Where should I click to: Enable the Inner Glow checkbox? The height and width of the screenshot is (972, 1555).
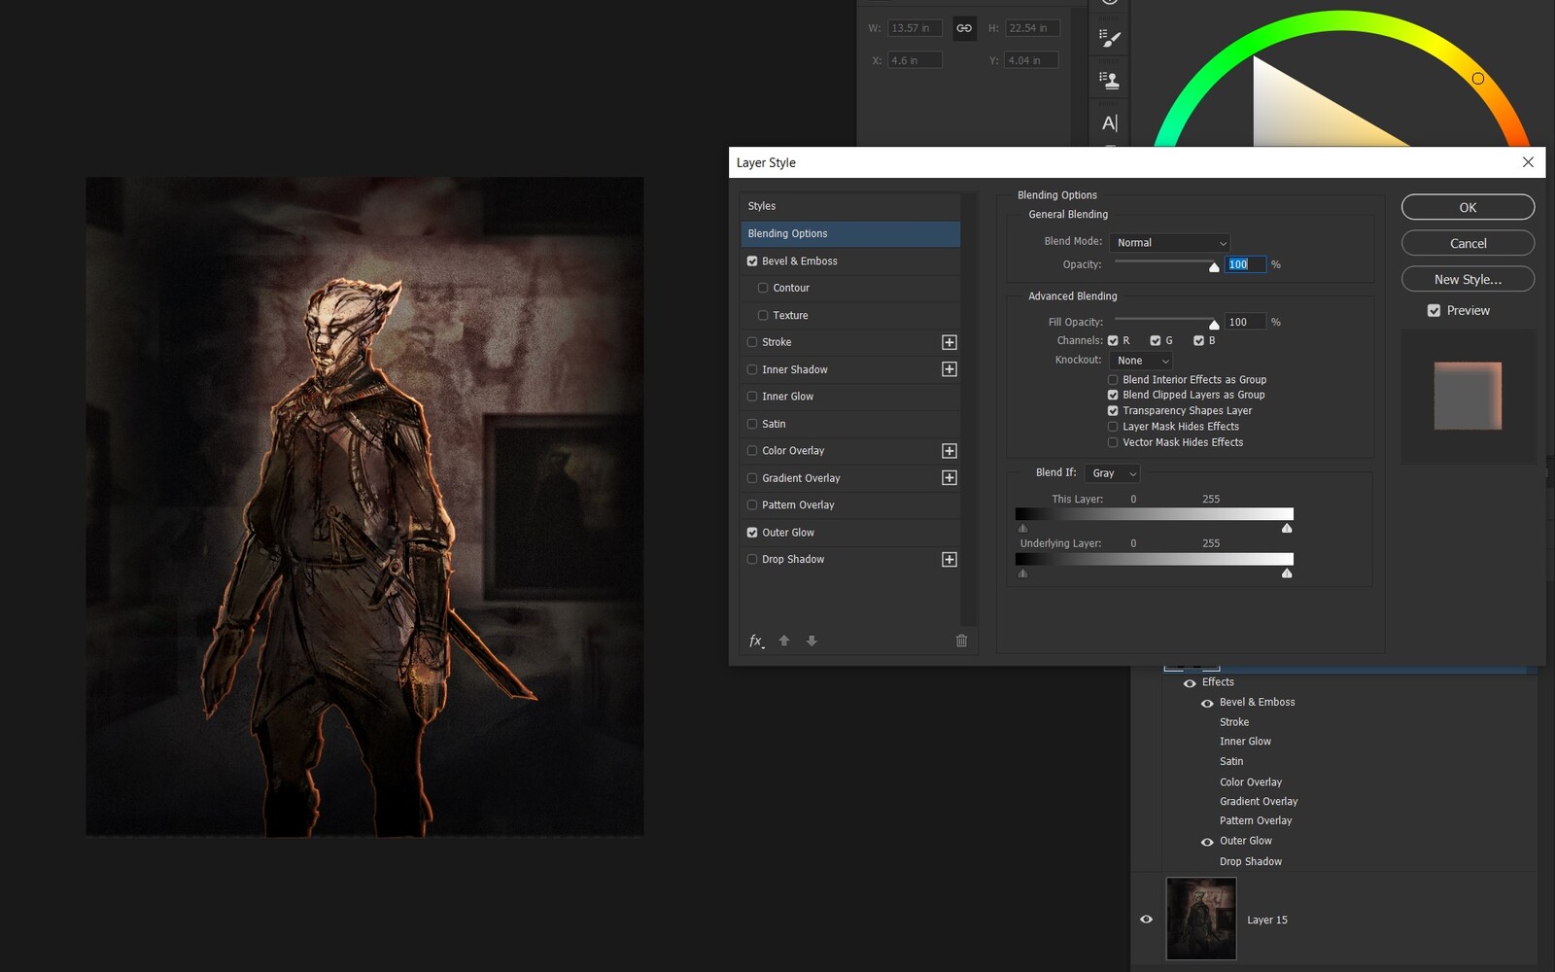pyautogui.click(x=752, y=397)
